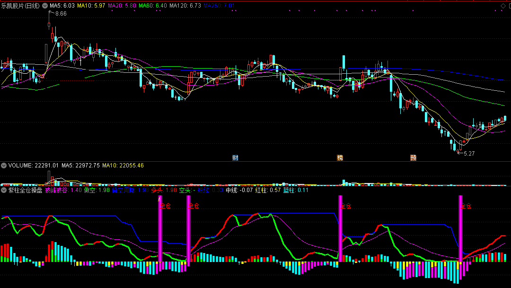
Task: Open the dropdown beside 乐凯胶片(日线) title
Action: pyautogui.click(x=45, y=6)
